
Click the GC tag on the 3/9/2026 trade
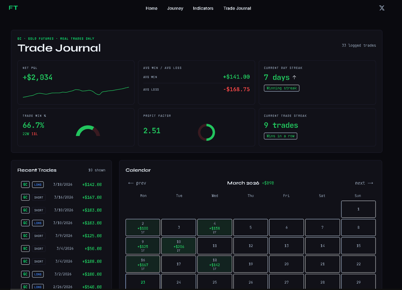pyautogui.click(x=25, y=236)
